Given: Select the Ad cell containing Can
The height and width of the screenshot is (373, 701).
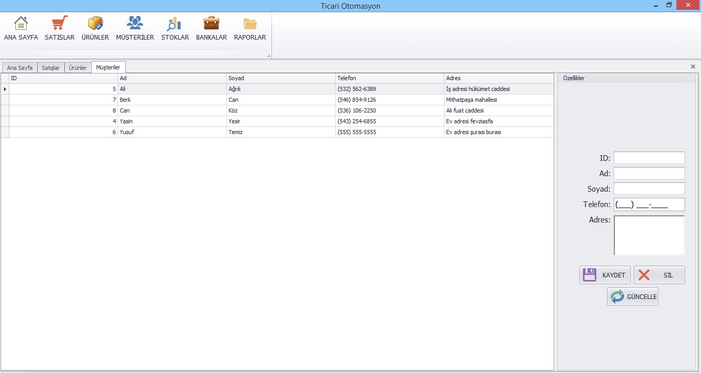Looking at the screenshot, I should [172, 110].
